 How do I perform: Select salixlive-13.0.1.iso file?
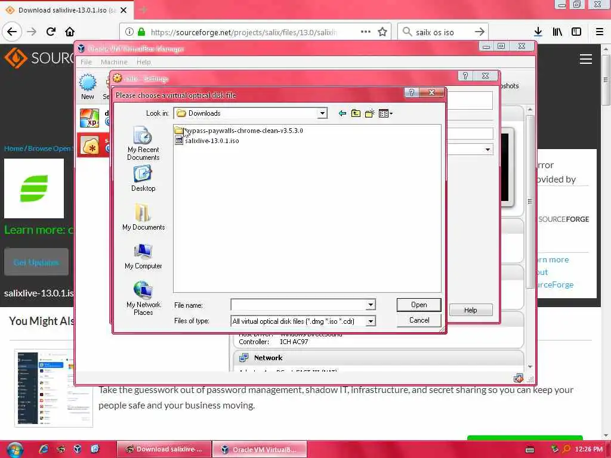[x=207, y=141]
